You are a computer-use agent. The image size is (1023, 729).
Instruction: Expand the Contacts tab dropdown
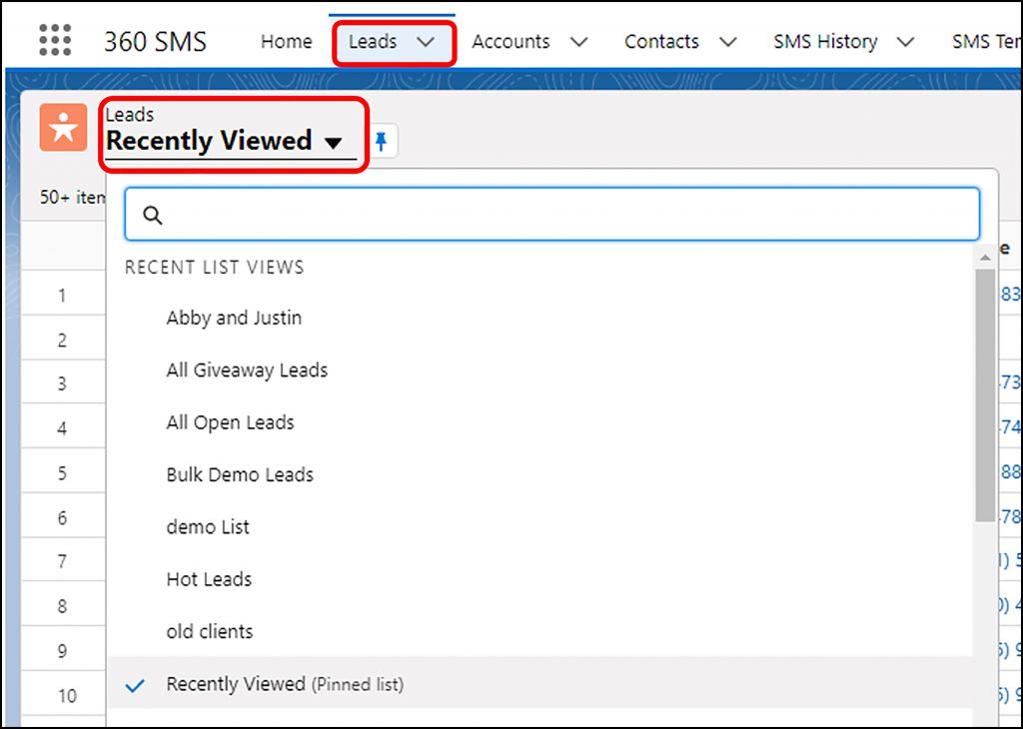pyautogui.click(x=728, y=42)
